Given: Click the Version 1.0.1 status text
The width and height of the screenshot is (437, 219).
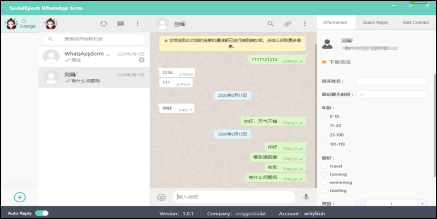Looking at the screenshot, I should 176,214.
